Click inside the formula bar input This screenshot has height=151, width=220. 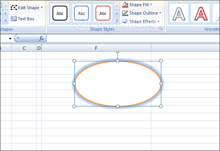pyautogui.click(x=133, y=38)
